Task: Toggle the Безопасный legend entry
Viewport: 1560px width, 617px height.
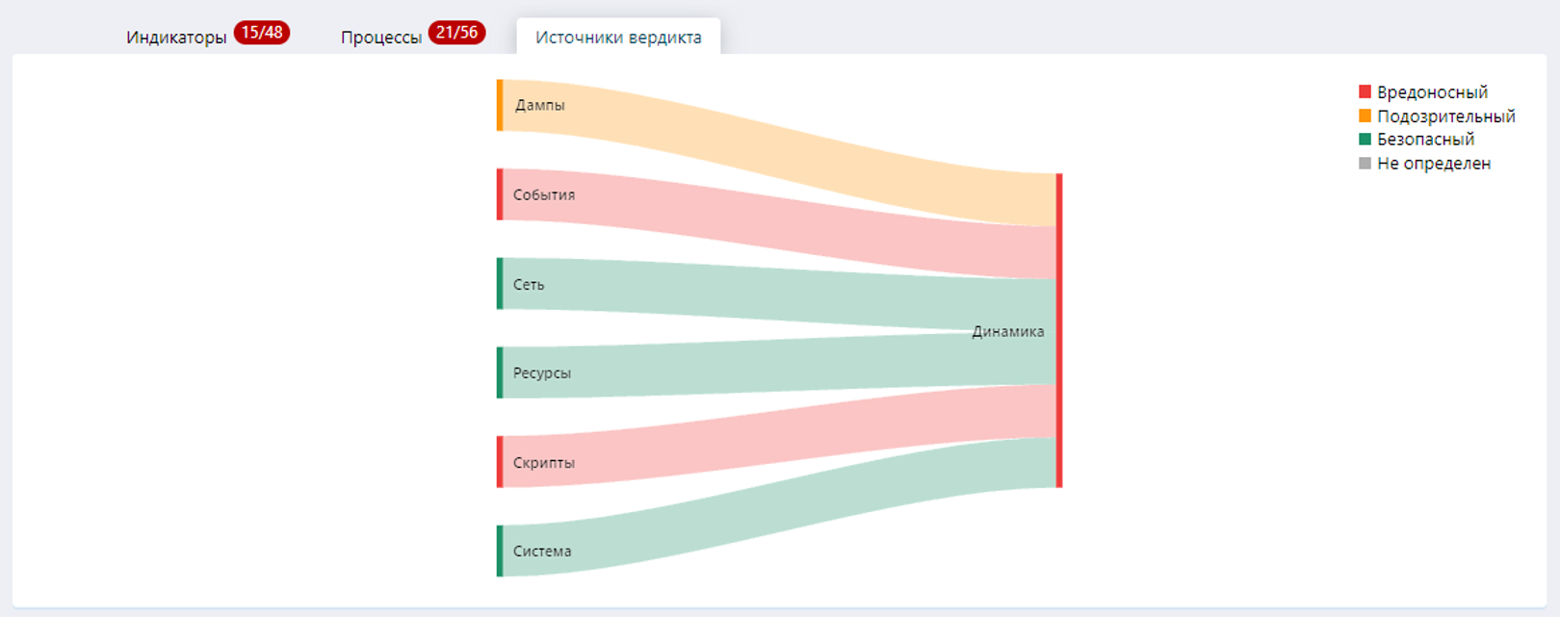Action: 1425,140
